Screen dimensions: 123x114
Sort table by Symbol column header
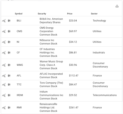pos(18,14)
